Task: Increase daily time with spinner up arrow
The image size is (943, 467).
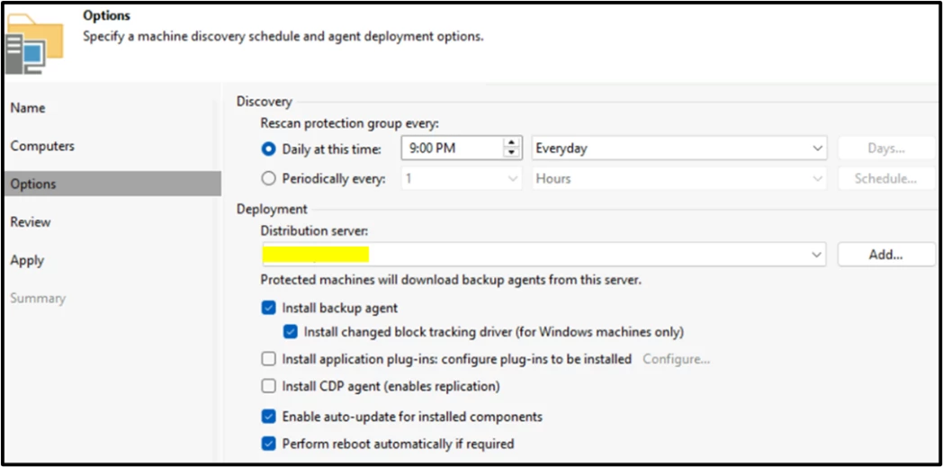Action: pos(512,143)
